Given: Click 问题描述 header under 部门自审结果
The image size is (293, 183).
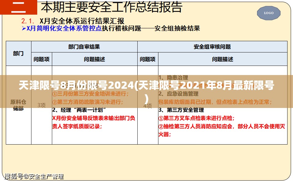Looking at the screenshot, I should tap(95, 59).
